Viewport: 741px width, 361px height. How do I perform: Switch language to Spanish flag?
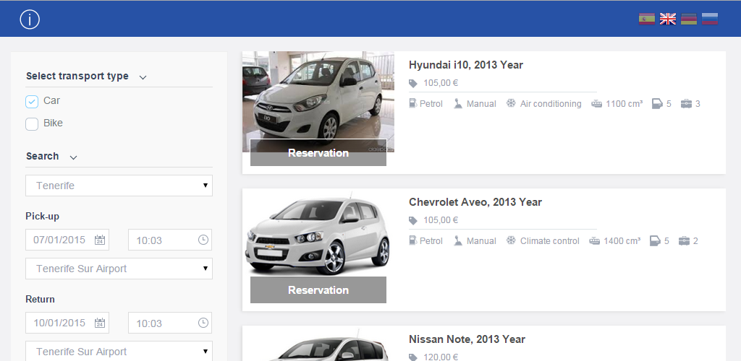tap(647, 19)
